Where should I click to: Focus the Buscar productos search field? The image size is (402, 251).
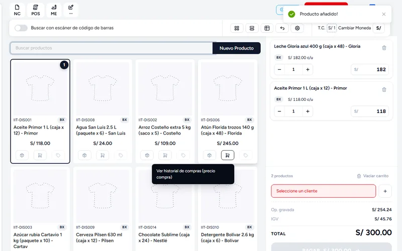[111, 48]
